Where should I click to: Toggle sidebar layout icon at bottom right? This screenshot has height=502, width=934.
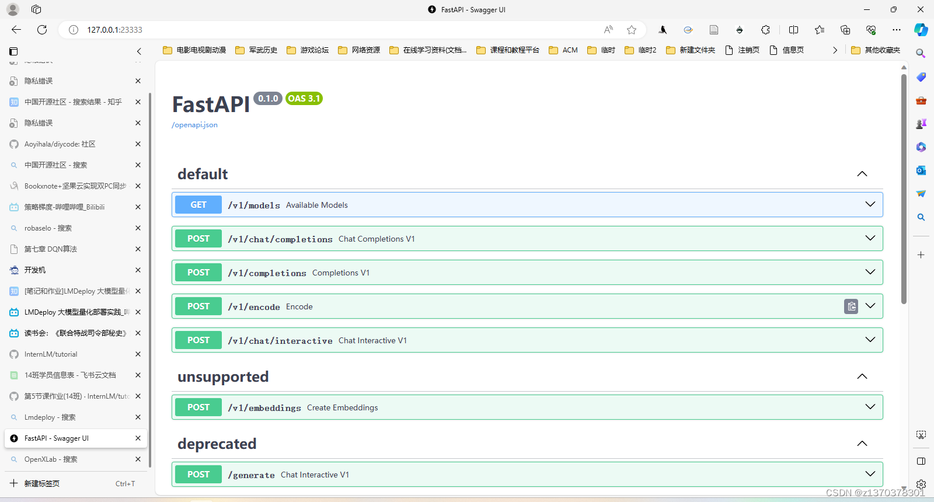point(921,461)
